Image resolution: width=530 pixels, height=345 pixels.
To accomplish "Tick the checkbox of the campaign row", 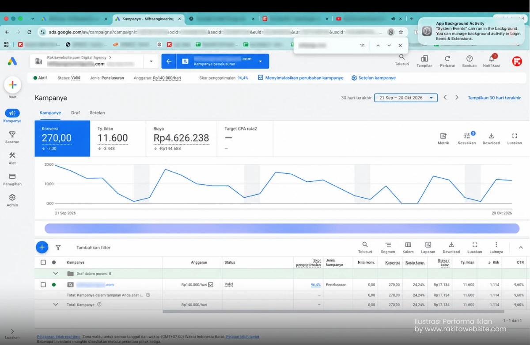I will (x=43, y=285).
